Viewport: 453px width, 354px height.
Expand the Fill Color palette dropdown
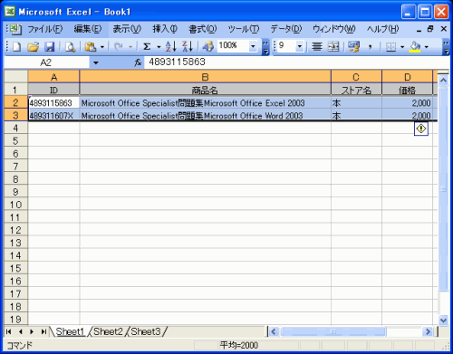(427, 47)
